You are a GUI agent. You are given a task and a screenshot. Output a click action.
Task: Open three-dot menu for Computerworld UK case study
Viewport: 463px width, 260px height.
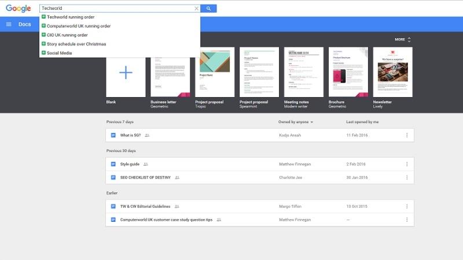[407, 220]
